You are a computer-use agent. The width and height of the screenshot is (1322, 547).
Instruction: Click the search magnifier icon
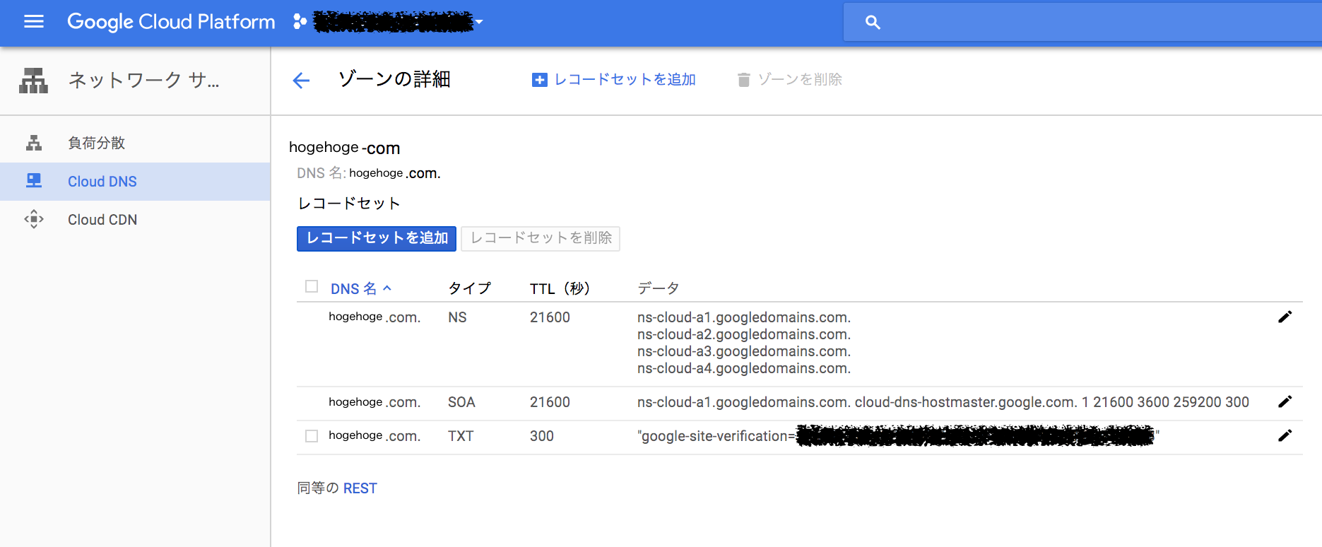click(x=873, y=22)
